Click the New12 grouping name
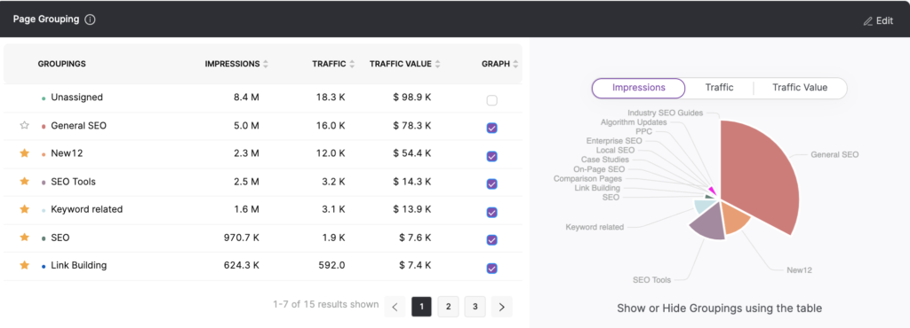The image size is (910, 328). point(67,153)
